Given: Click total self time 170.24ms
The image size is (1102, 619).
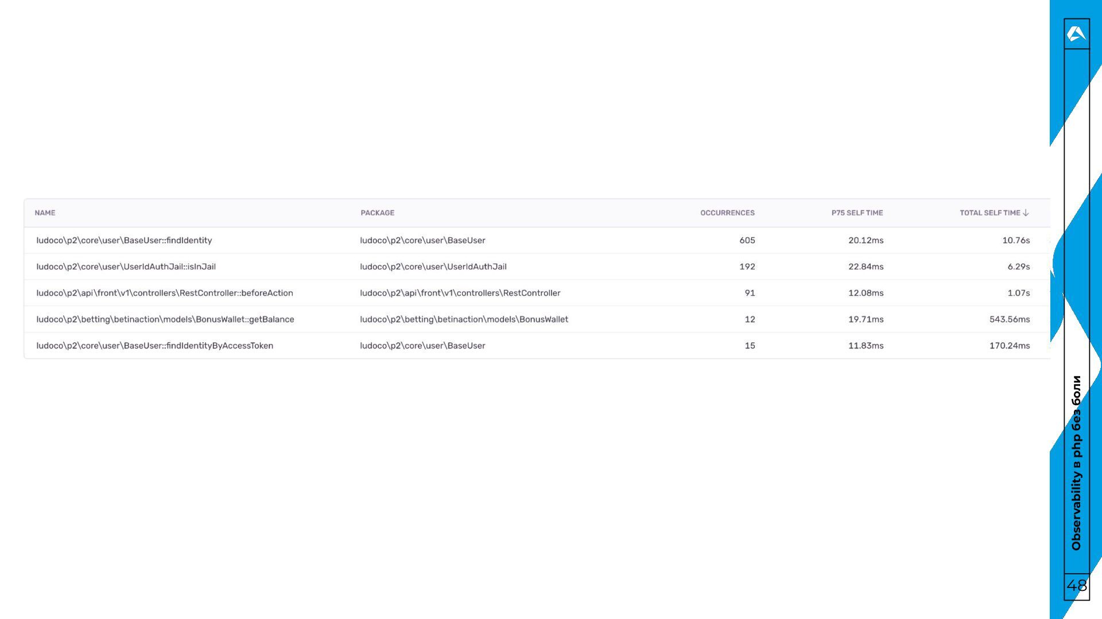Looking at the screenshot, I should click(x=1010, y=346).
